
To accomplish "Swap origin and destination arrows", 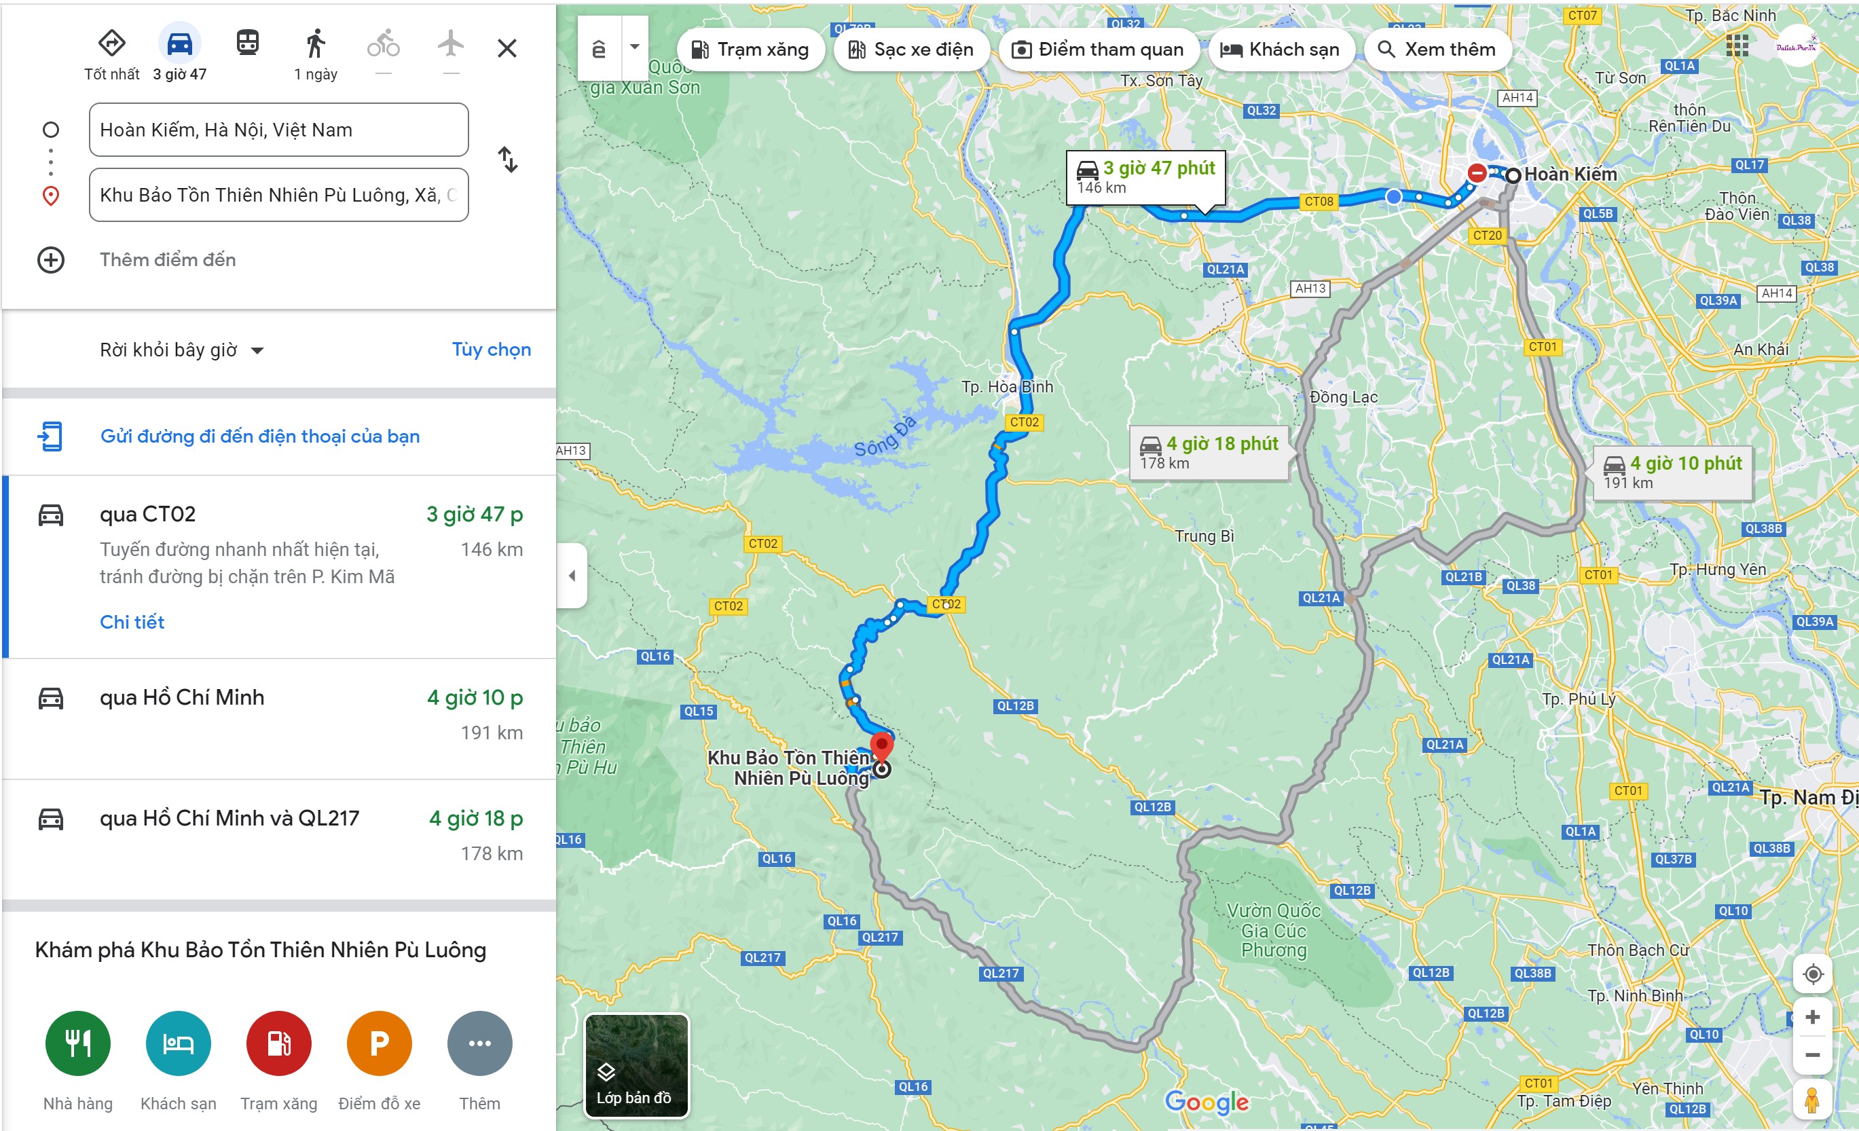I will [x=508, y=160].
